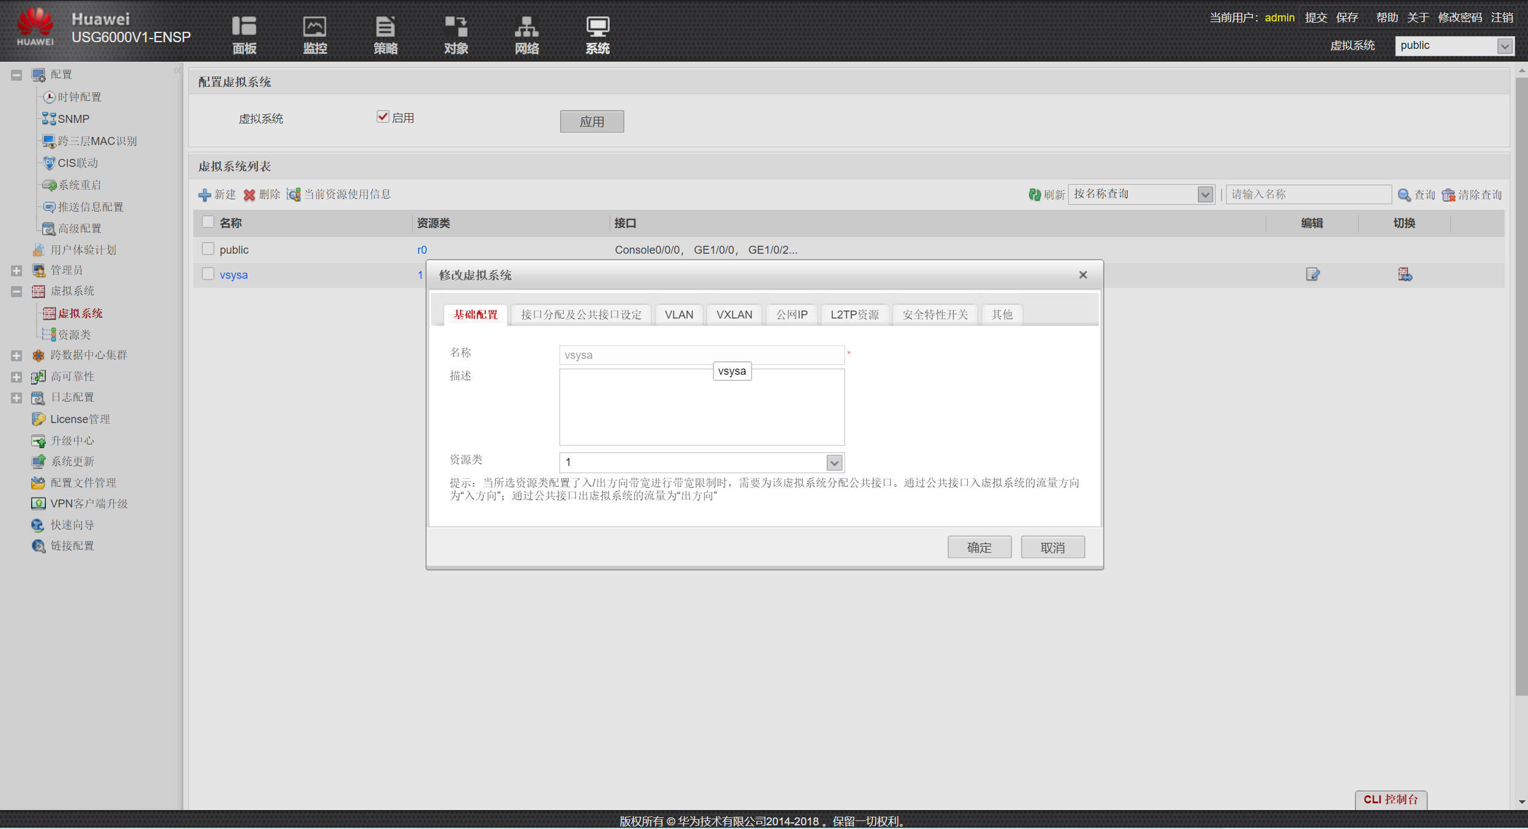Click the edit icon for vsysa row
This screenshot has height=829, width=1528.
tap(1312, 274)
